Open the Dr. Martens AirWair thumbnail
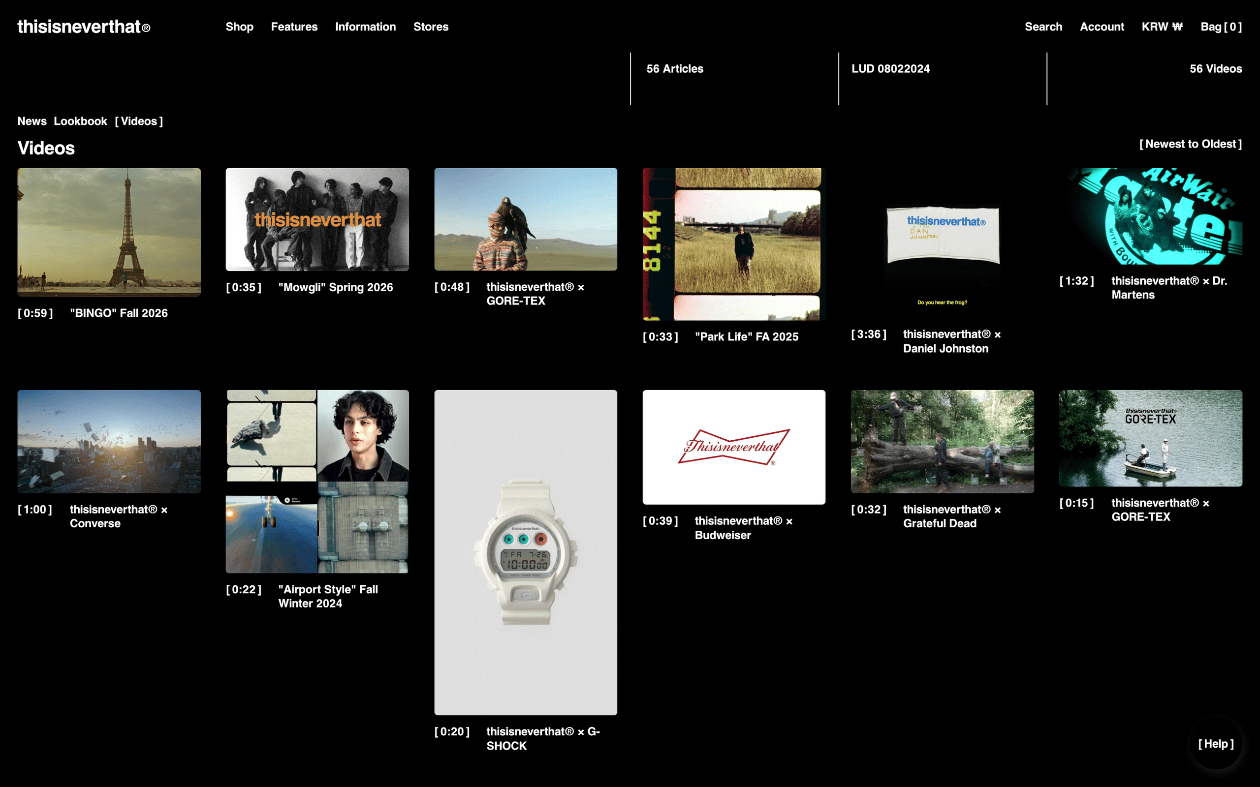1260x787 pixels. pos(1151,216)
